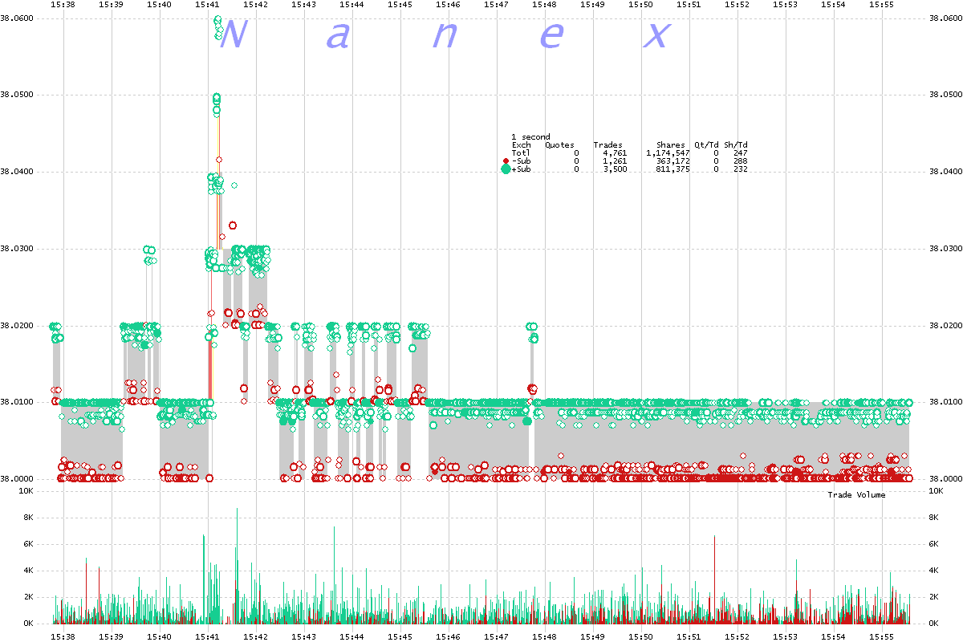The height and width of the screenshot is (642, 963).
Task: Click 6K on the left volume axis
Action: 29,545
